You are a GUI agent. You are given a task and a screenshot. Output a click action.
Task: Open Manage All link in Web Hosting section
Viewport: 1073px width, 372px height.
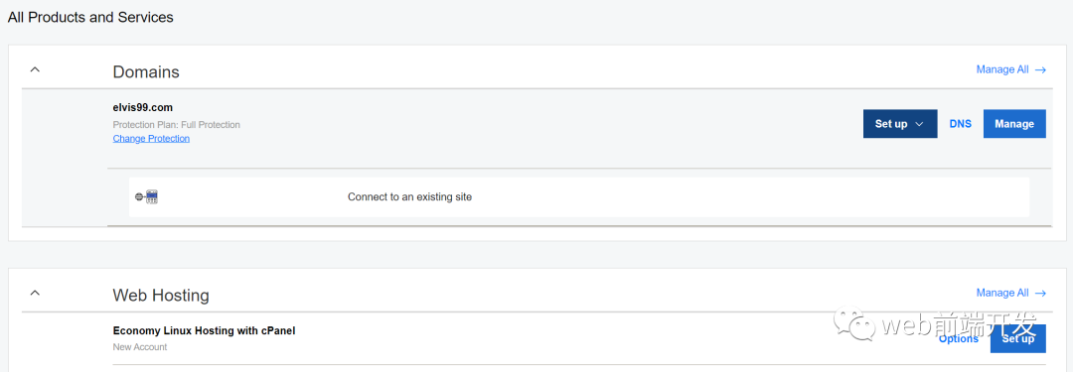[1002, 293]
